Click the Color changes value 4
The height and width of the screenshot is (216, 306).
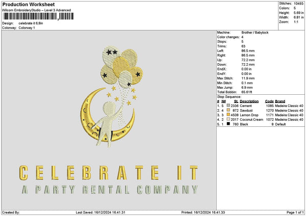(242, 37)
